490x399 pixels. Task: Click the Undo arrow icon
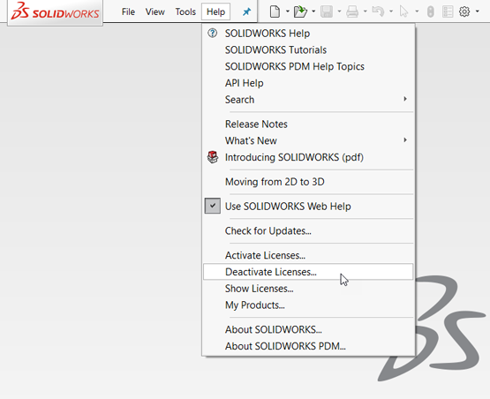[x=378, y=11]
